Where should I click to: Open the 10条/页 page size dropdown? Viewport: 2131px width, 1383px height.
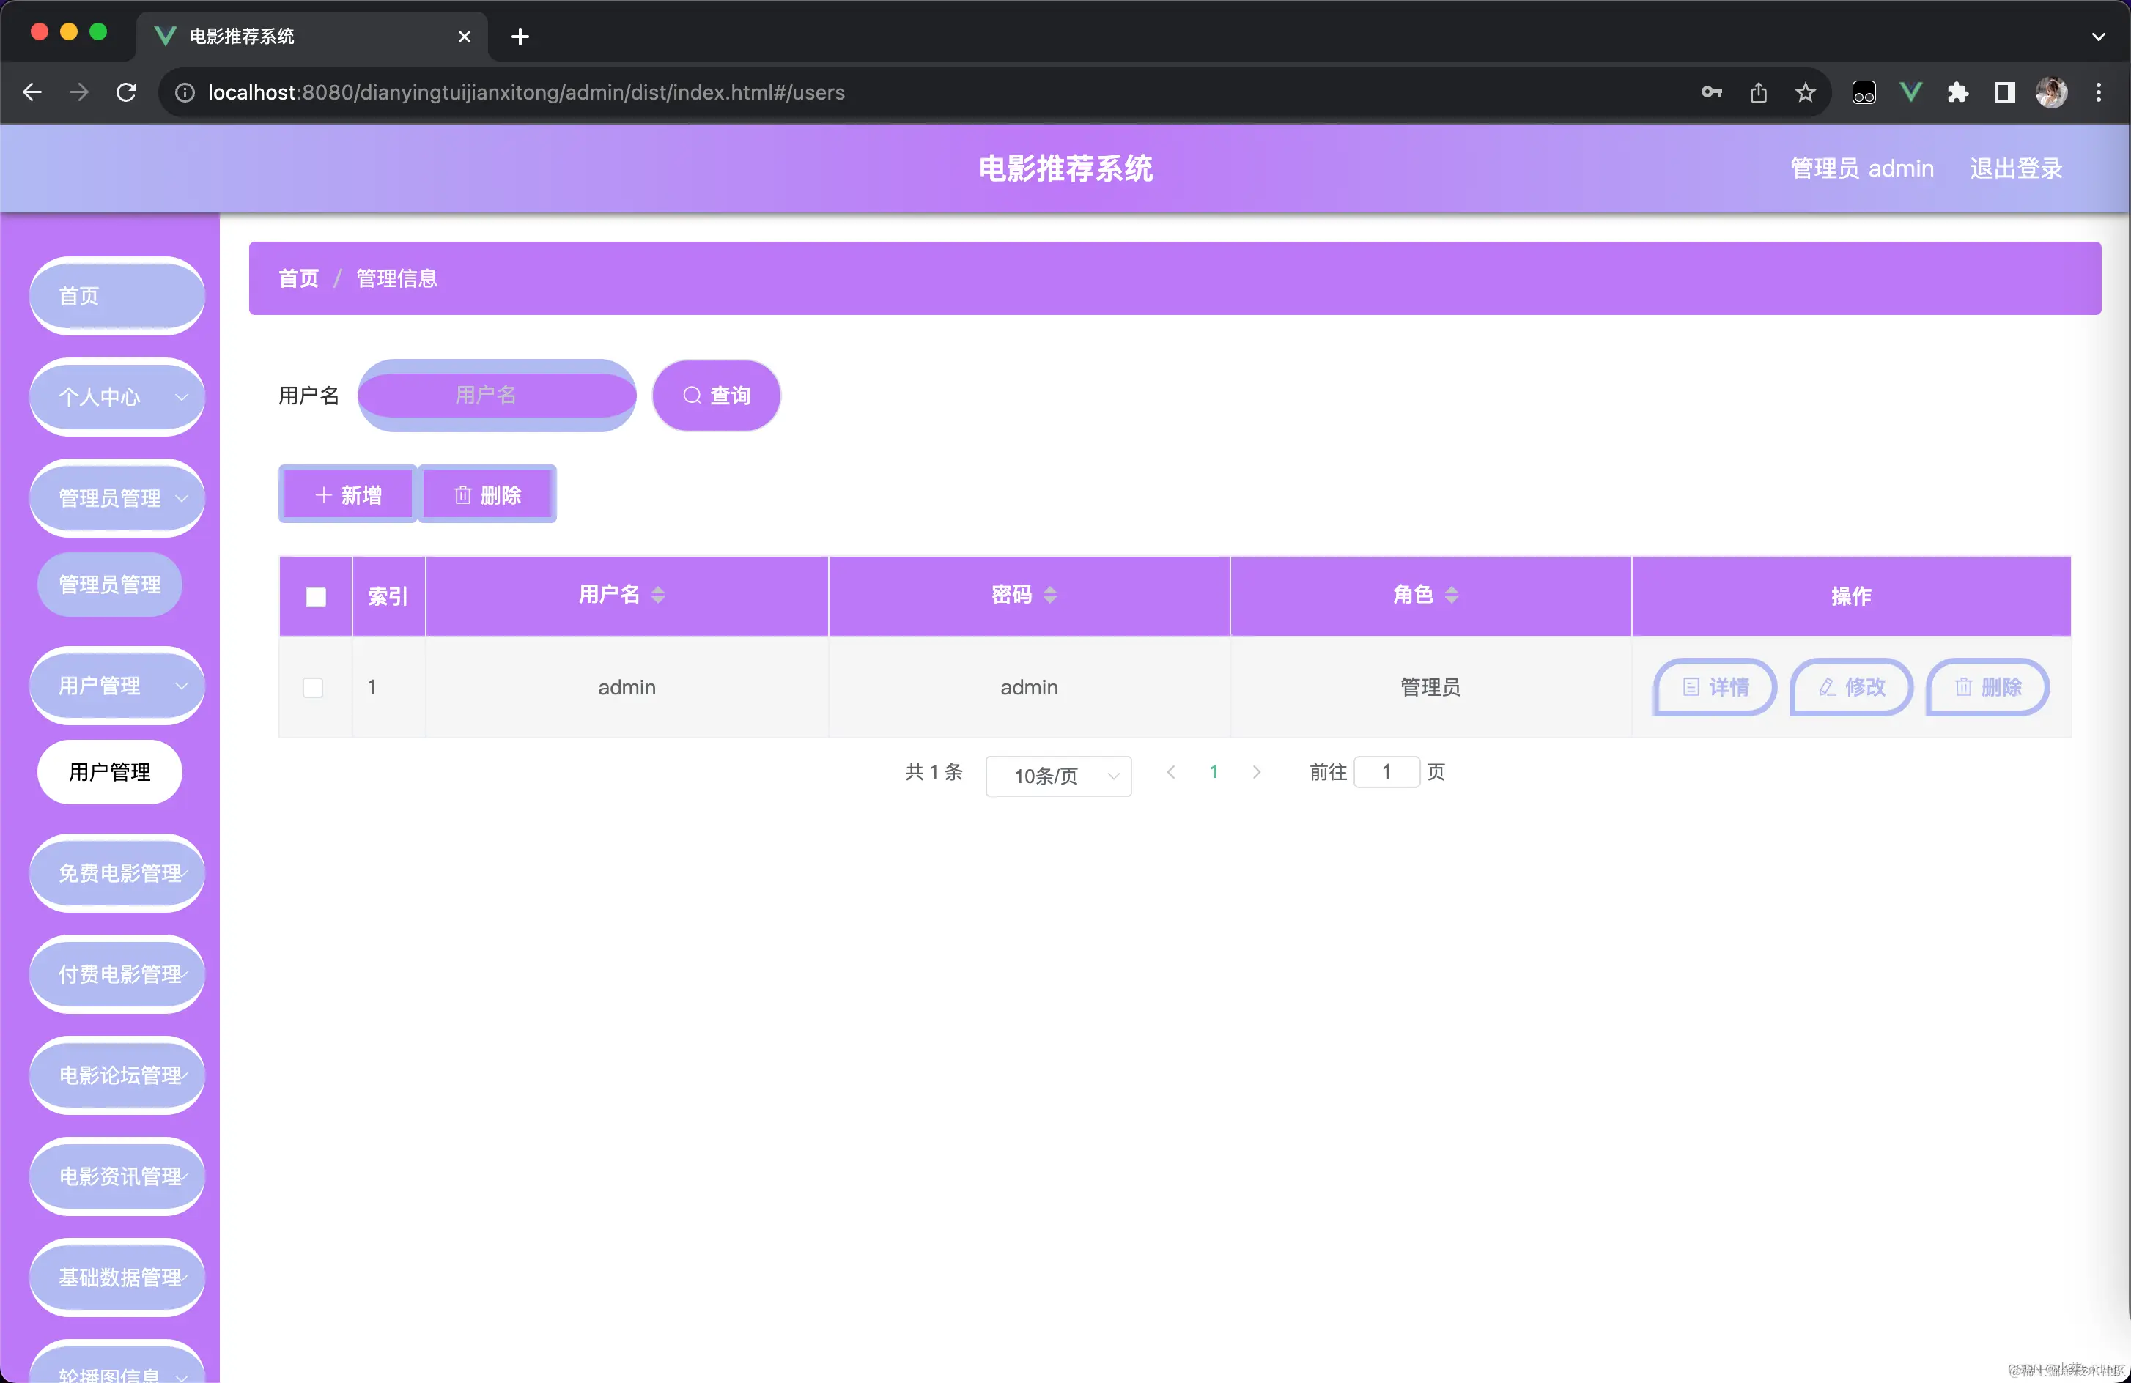coord(1058,776)
